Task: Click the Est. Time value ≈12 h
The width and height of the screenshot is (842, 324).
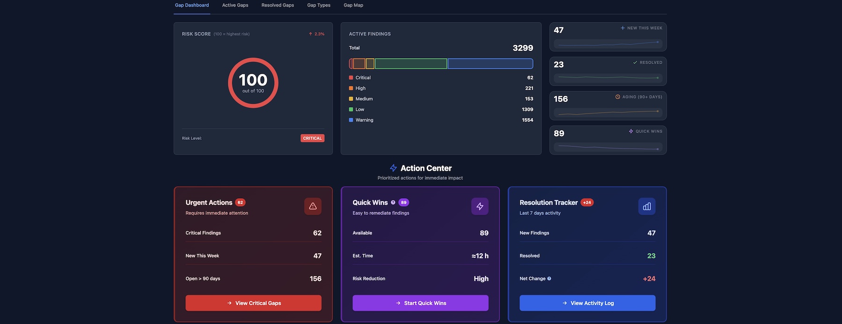Action: [x=480, y=256]
